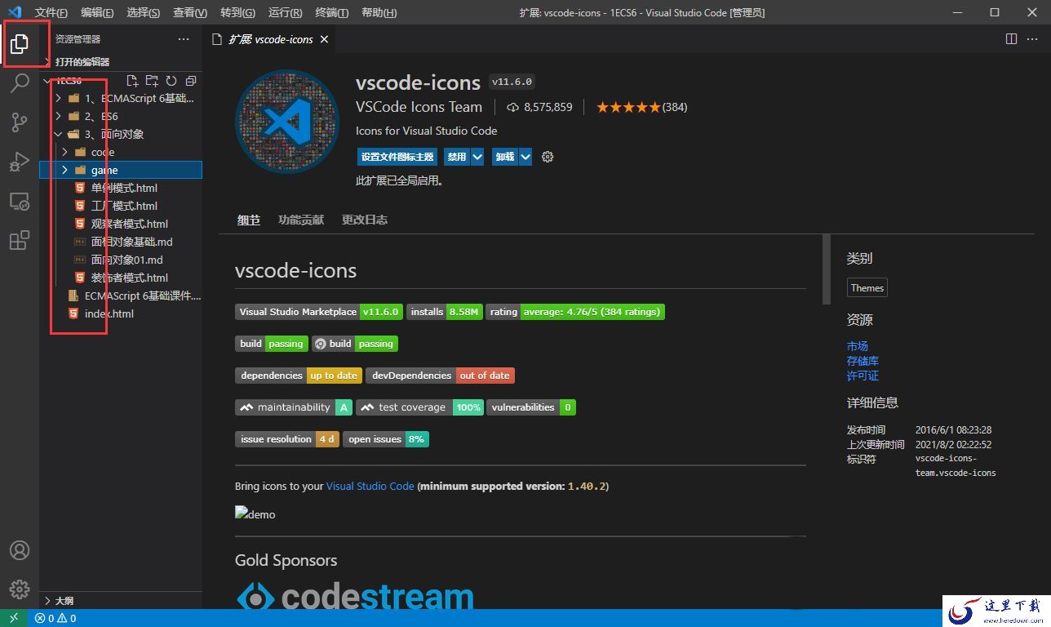
Task: Click the New File icon in explorer
Action: pos(132,81)
